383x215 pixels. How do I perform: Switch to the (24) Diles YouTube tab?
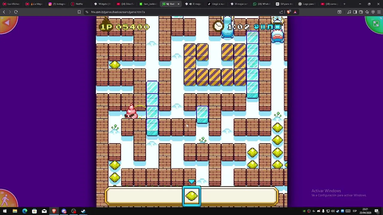125,4
